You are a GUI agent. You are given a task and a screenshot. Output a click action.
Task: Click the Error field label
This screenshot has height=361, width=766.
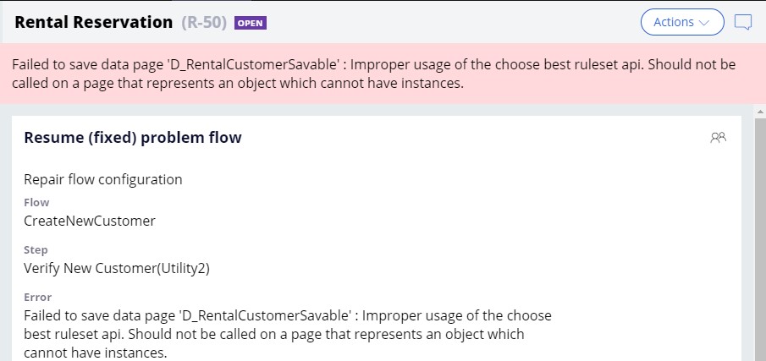[x=37, y=297]
